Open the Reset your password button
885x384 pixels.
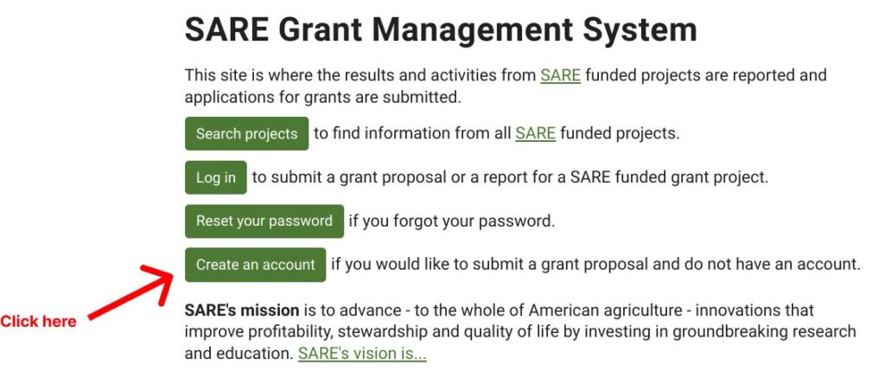point(264,221)
